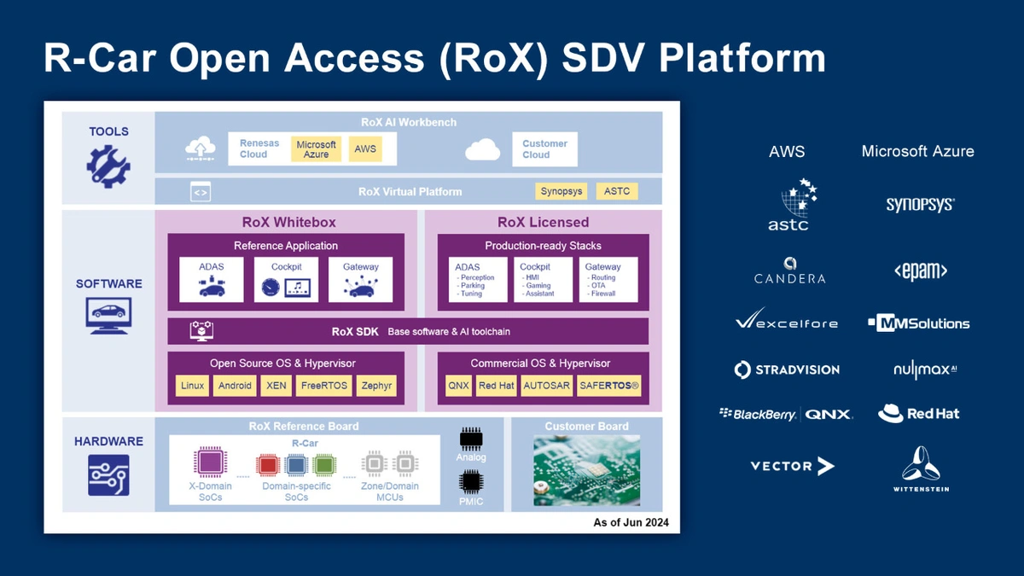Click the cloud upload icon beside Renesas Cloud

pyautogui.click(x=200, y=150)
